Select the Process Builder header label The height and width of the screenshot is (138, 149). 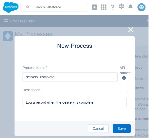(23, 21)
